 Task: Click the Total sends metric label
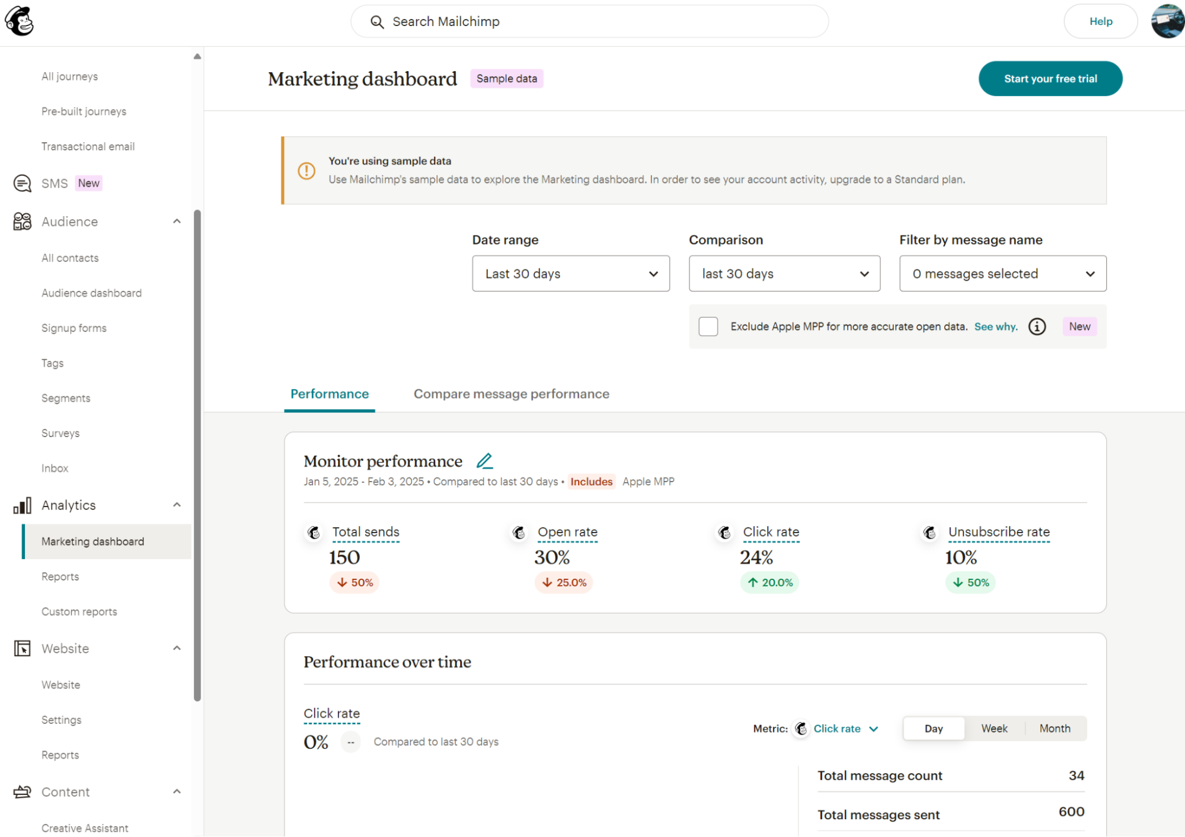(x=366, y=532)
